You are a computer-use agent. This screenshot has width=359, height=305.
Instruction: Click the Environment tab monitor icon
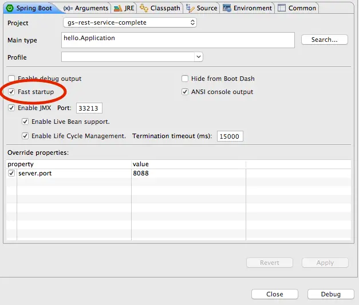click(x=227, y=8)
